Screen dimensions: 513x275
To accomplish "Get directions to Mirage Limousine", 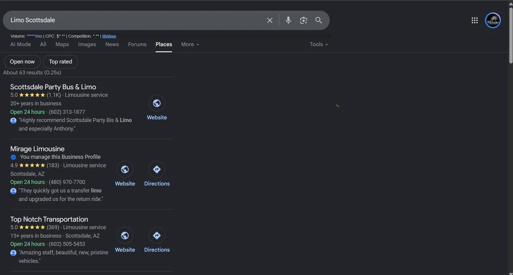I will tap(157, 169).
